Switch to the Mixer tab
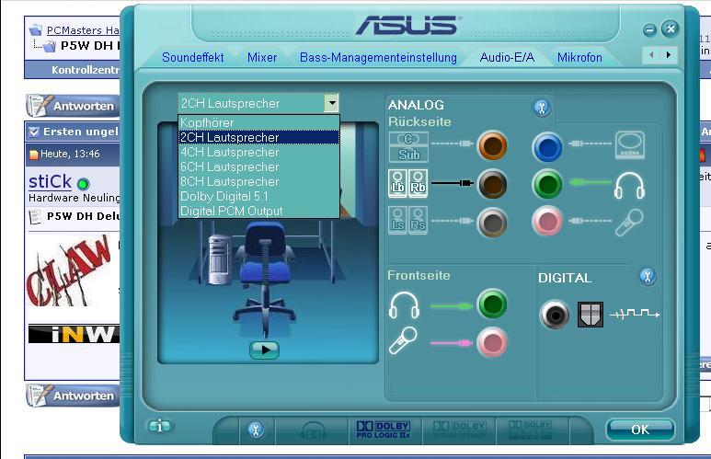The image size is (711, 459). [262, 58]
